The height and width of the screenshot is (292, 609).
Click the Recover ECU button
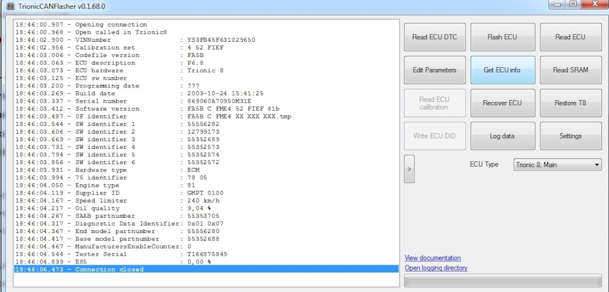pos(502,103)
